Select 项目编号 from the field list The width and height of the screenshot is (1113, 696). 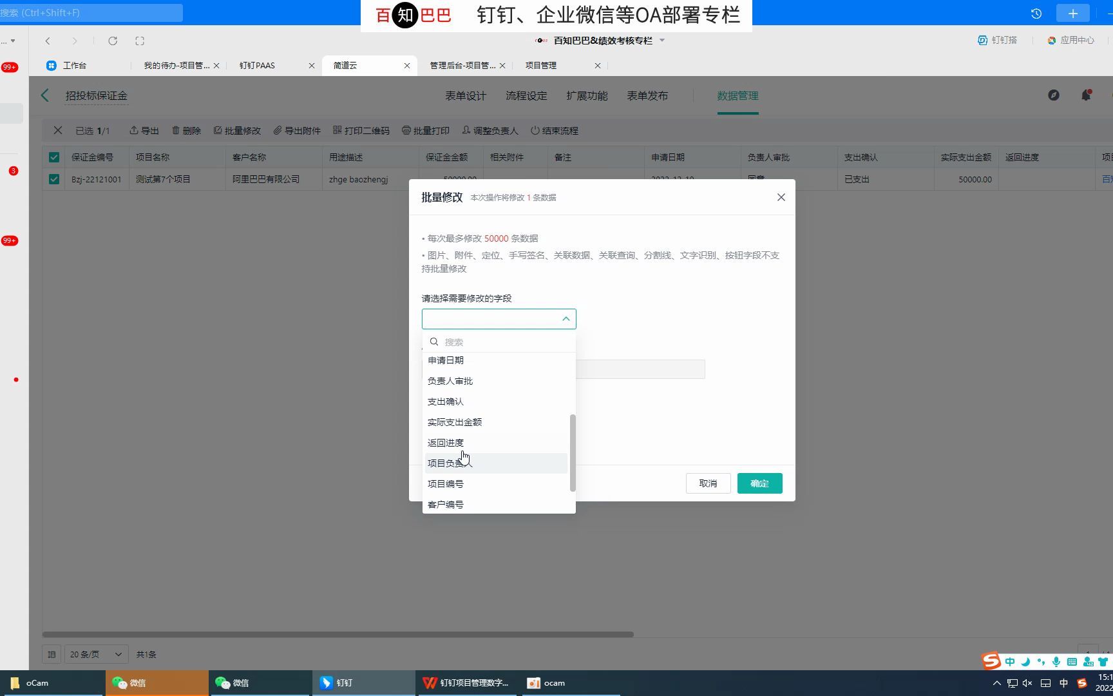496,484
